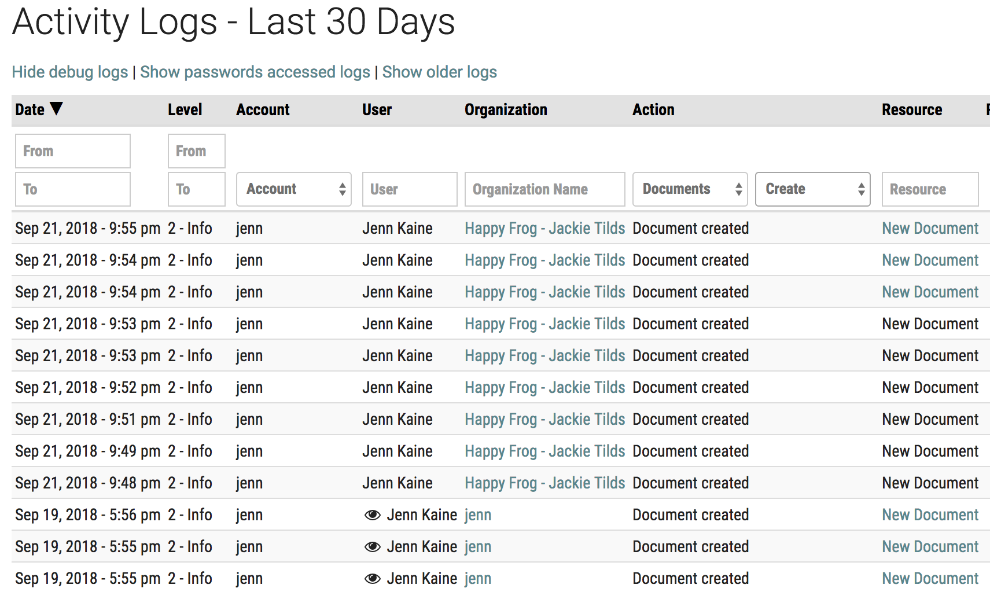Image resolution: width=990 pixels, height=610 pixels.
Task: Open the Create action dropdown
Action: 812,189
